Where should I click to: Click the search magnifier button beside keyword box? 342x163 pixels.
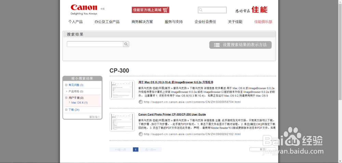[x=126, y=44]
